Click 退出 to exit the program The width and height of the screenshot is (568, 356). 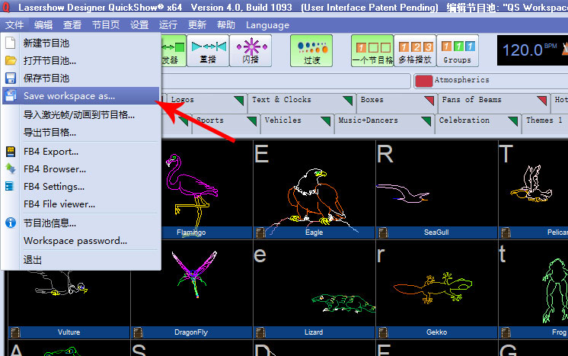[x=81, y=260]
